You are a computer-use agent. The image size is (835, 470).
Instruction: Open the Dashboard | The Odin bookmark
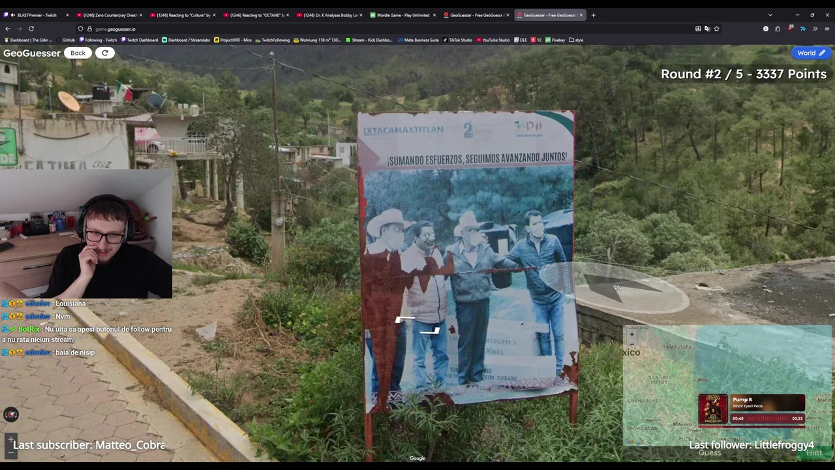pos(28,40)
